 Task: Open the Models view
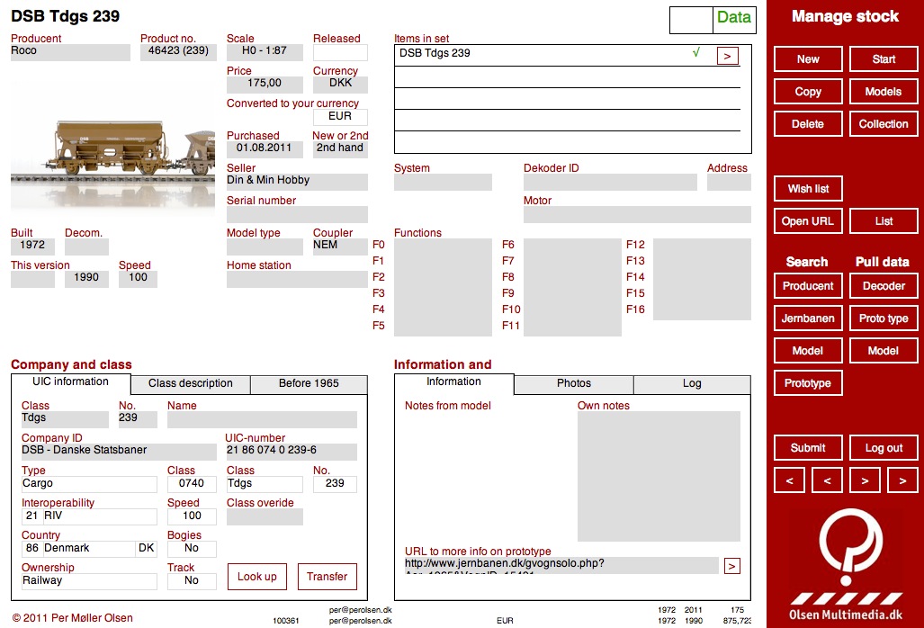[x=884, y=91]
